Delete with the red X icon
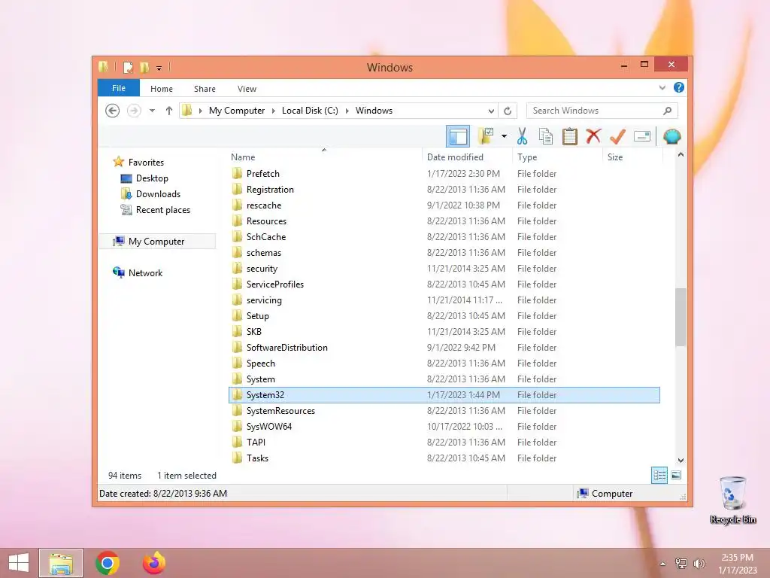Viewport: 770px width, 578px height. [593, 135]
